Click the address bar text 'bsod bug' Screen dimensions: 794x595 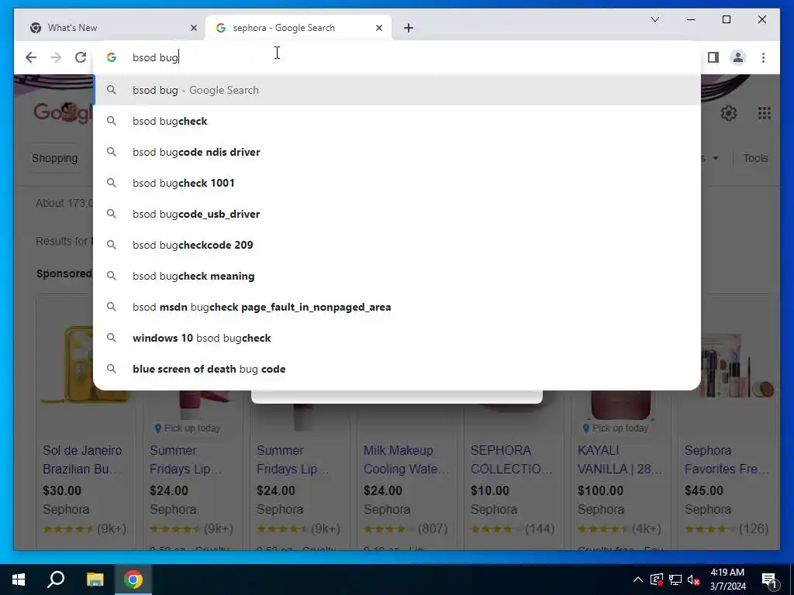click(155, 57)
